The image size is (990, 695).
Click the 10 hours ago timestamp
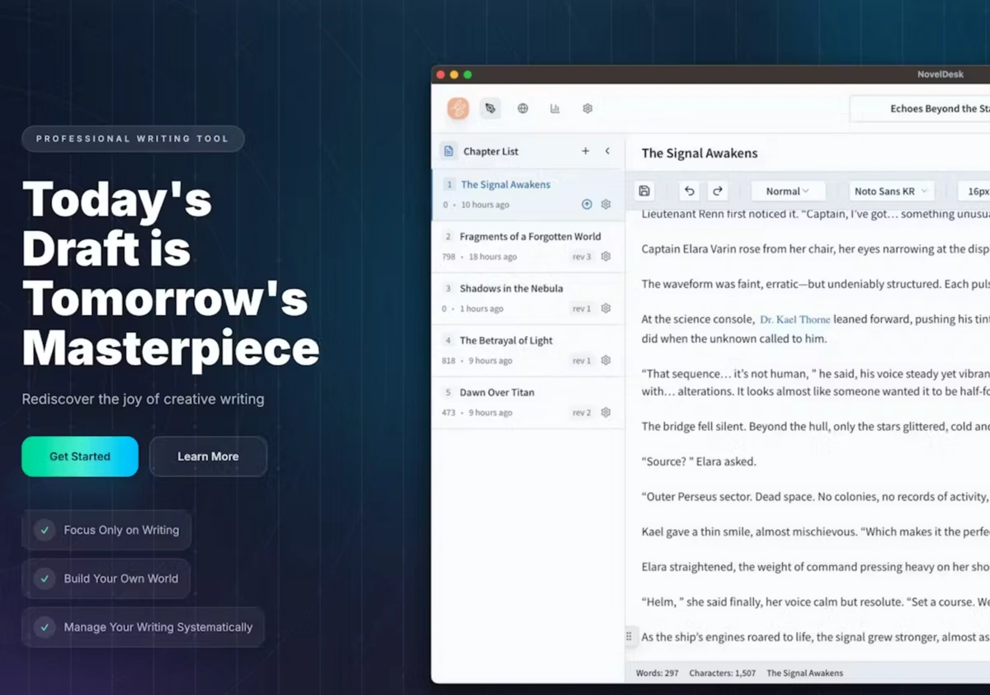tap(485, 205)
